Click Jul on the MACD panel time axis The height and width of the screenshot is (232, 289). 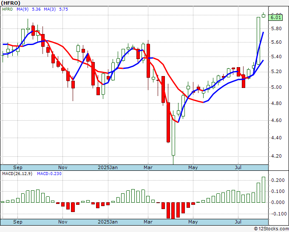click(x=238, y=222)
